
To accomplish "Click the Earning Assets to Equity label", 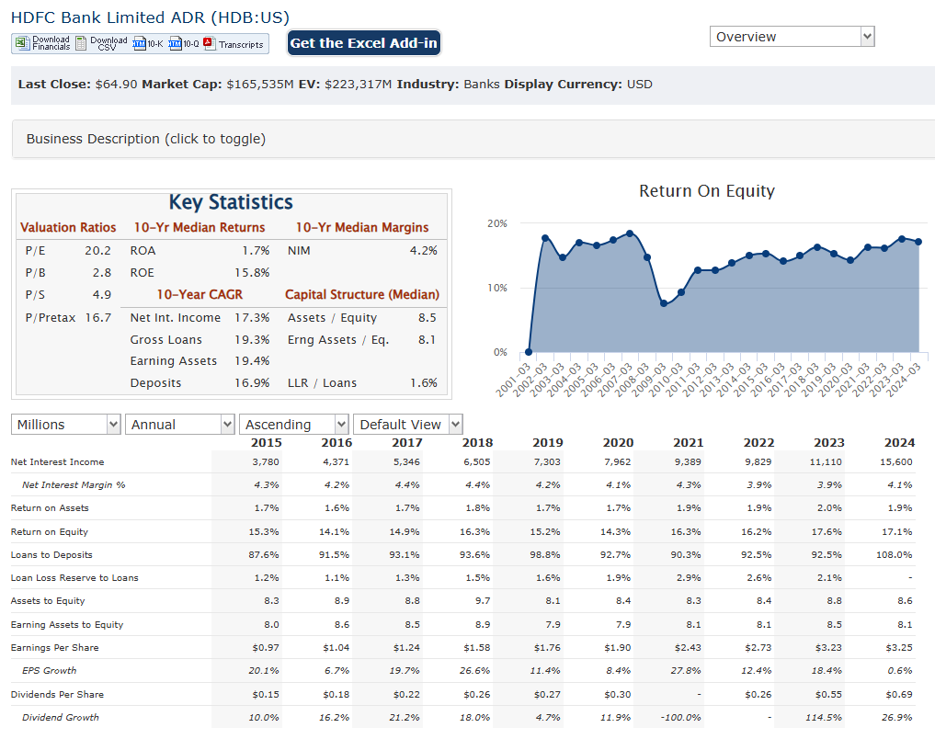I will click(x=67, y=625).
